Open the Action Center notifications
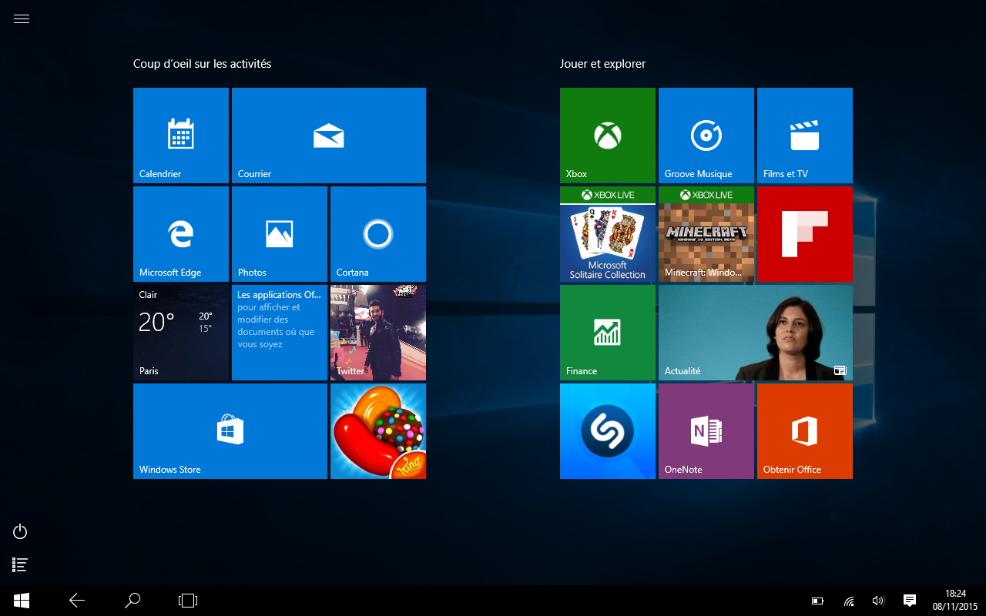The image size is (986, 616). click(909, 601)
